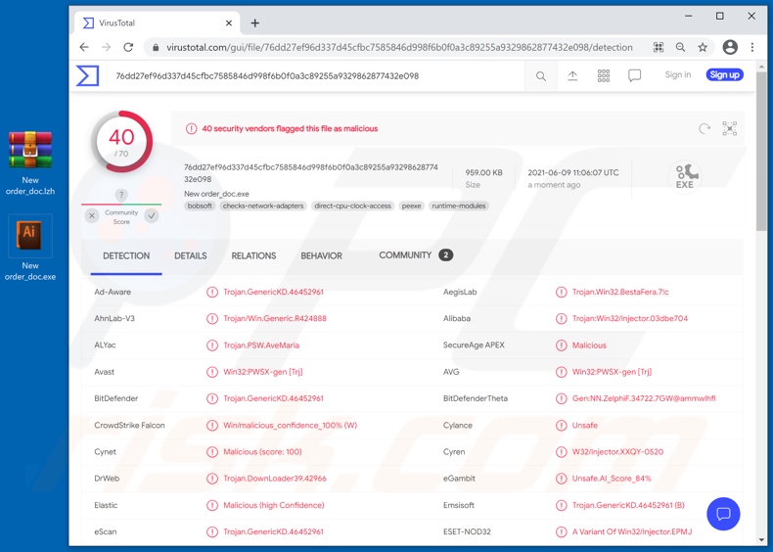773x552 pixels.
Task: Open New order_doc.exe file on desktop
Action: [30, 248]
